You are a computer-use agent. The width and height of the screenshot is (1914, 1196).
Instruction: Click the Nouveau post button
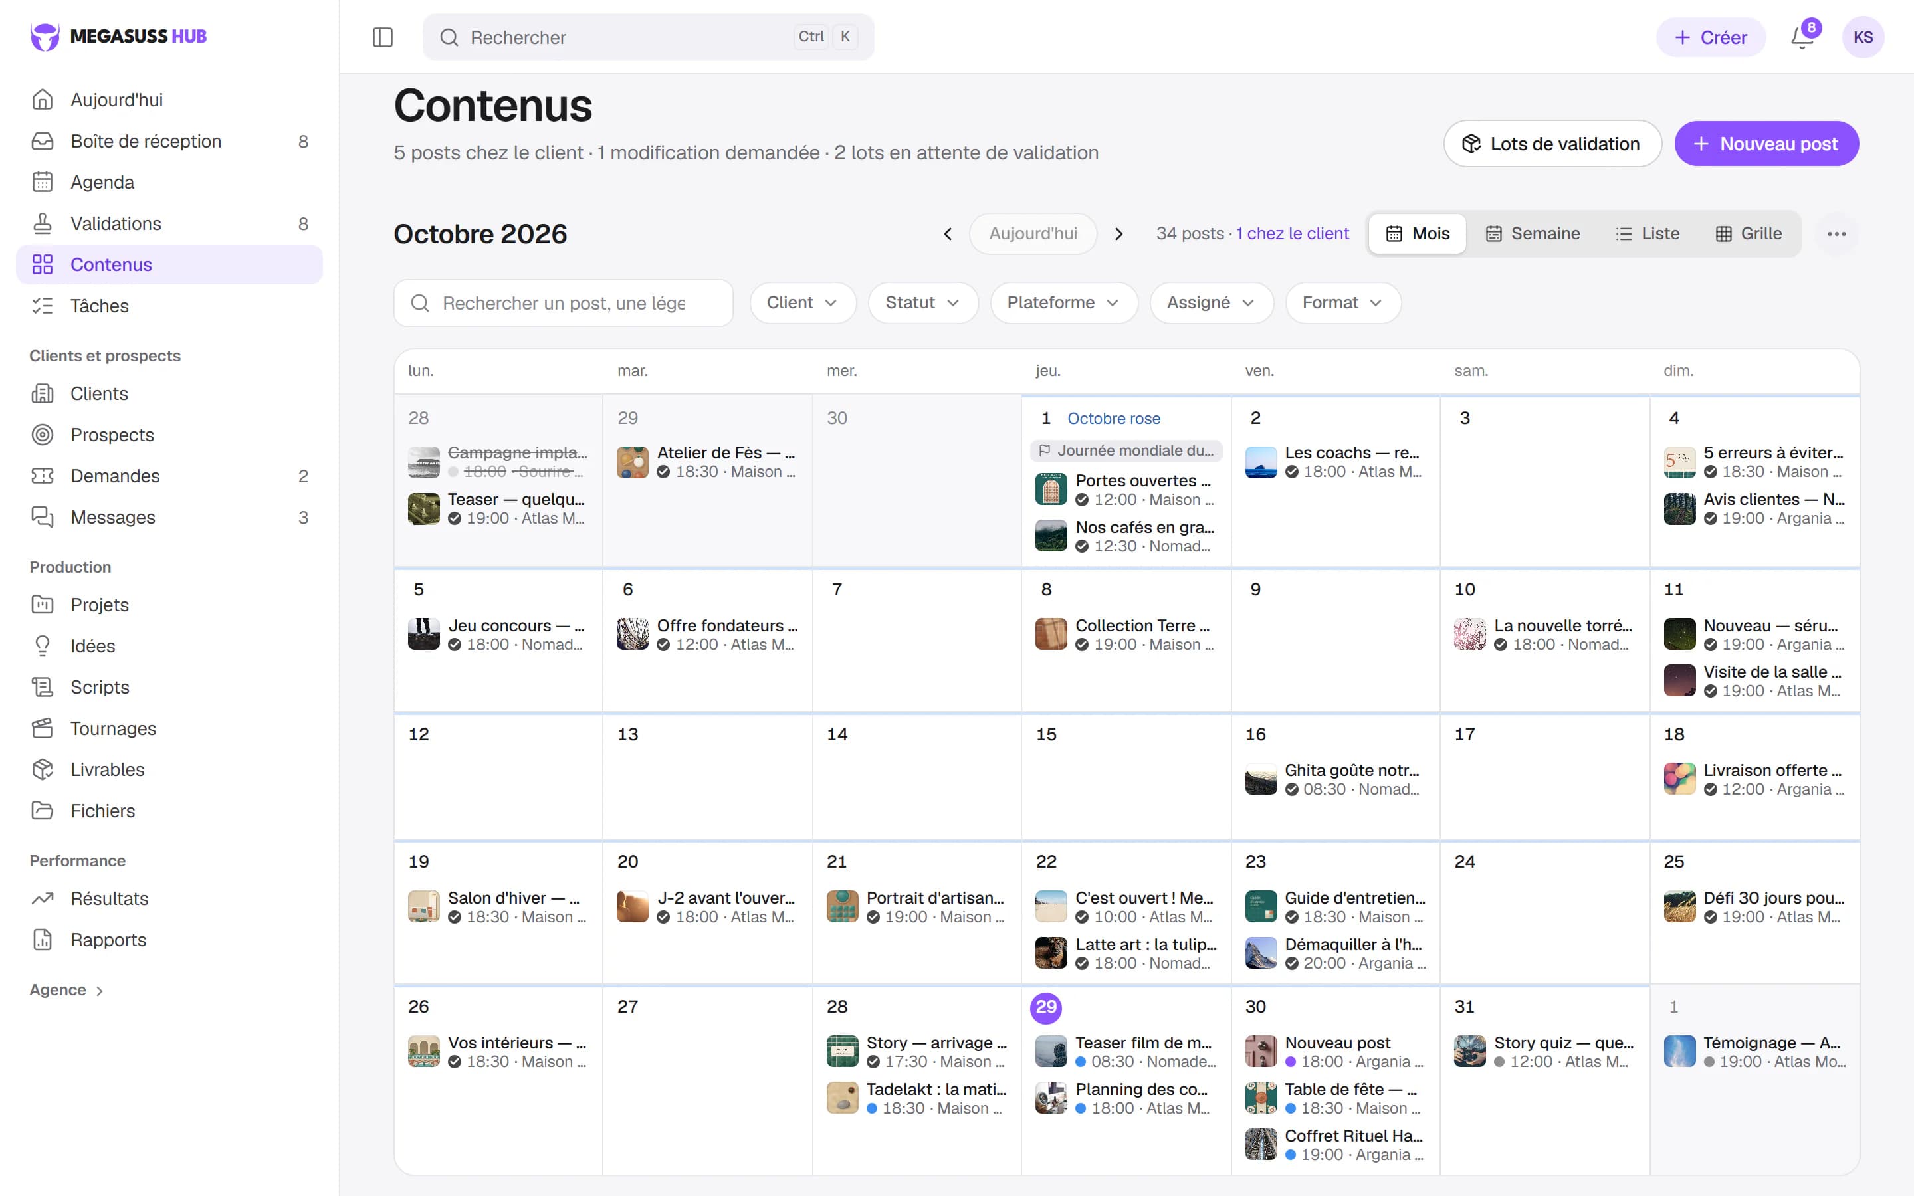click(1766, 143)
